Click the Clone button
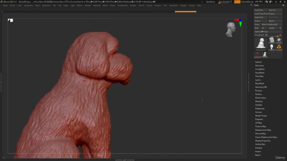The image size is (287, 161). (x=257, y=24)
